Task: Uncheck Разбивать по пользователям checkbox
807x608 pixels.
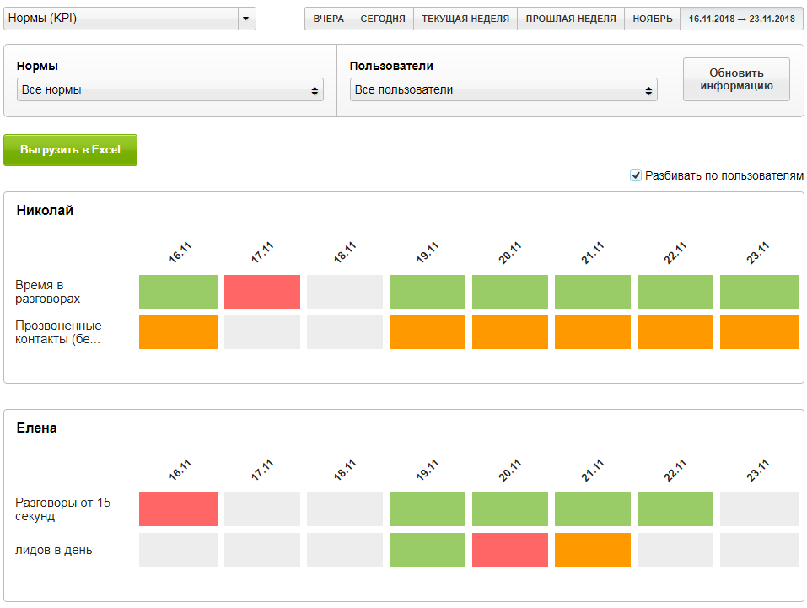Action: [636, 175]
